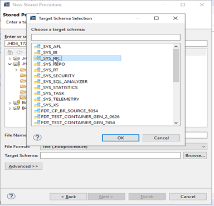This screenshot has height=206, width=214.
Task: Click the schema icon beside _SYS_TASK
Action: click(x=37, y=93)
